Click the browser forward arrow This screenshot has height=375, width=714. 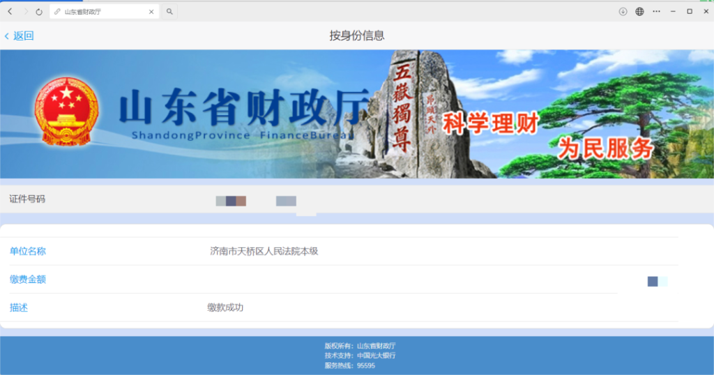pyautogui.click(x=25, y=12)
